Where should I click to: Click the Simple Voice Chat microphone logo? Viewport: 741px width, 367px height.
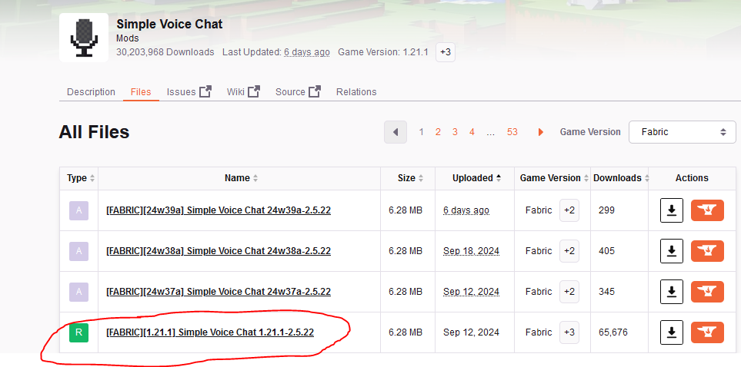[84, 38]
